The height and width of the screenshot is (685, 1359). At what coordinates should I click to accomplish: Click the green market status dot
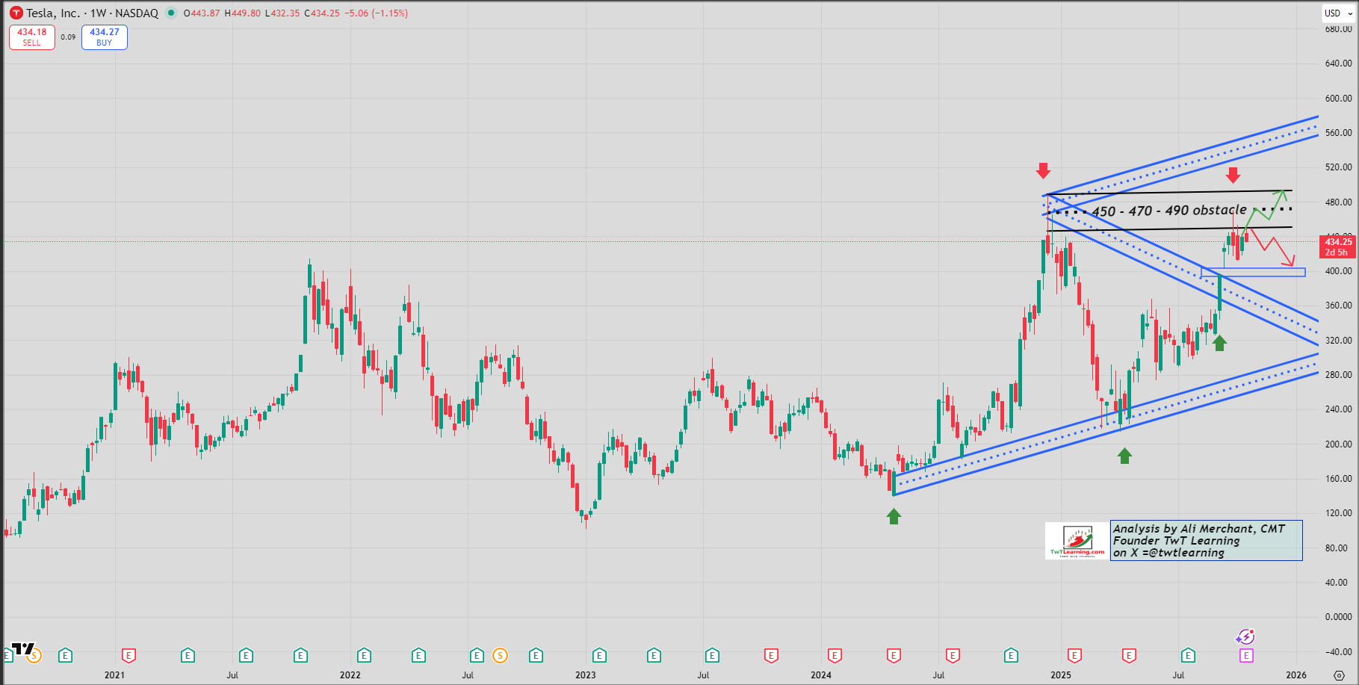171,13
